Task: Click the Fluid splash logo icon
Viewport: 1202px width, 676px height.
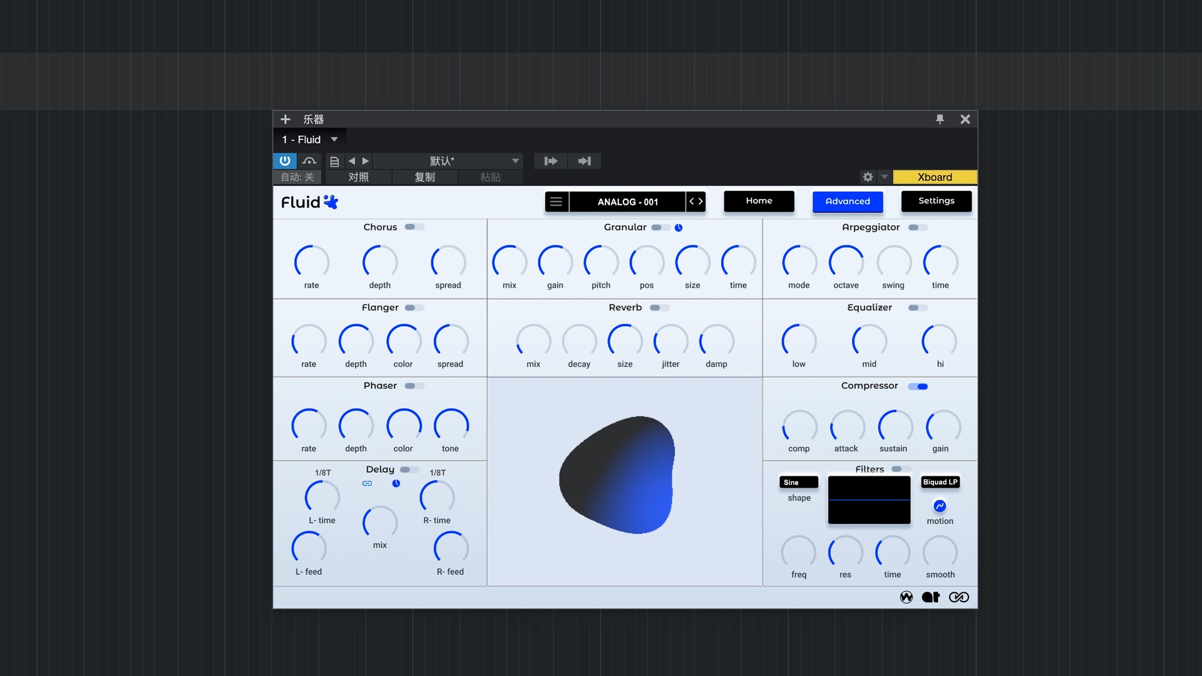Action: [x=331, y=202]
